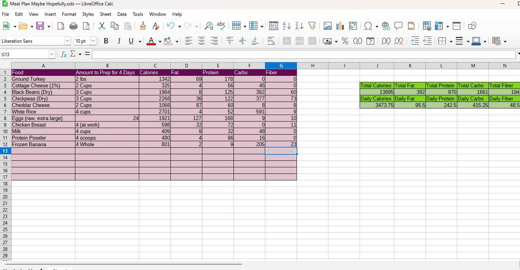Open the shapes drawing icon
Screen dimensions: 520x270
pyautogui.click(x=473, y=26)
